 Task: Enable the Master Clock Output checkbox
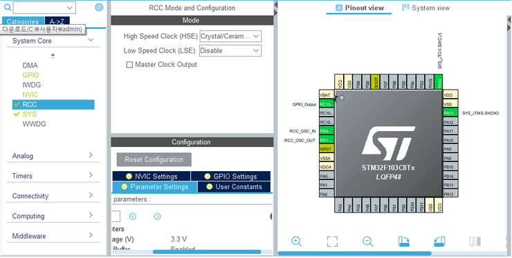pos(129,65)
